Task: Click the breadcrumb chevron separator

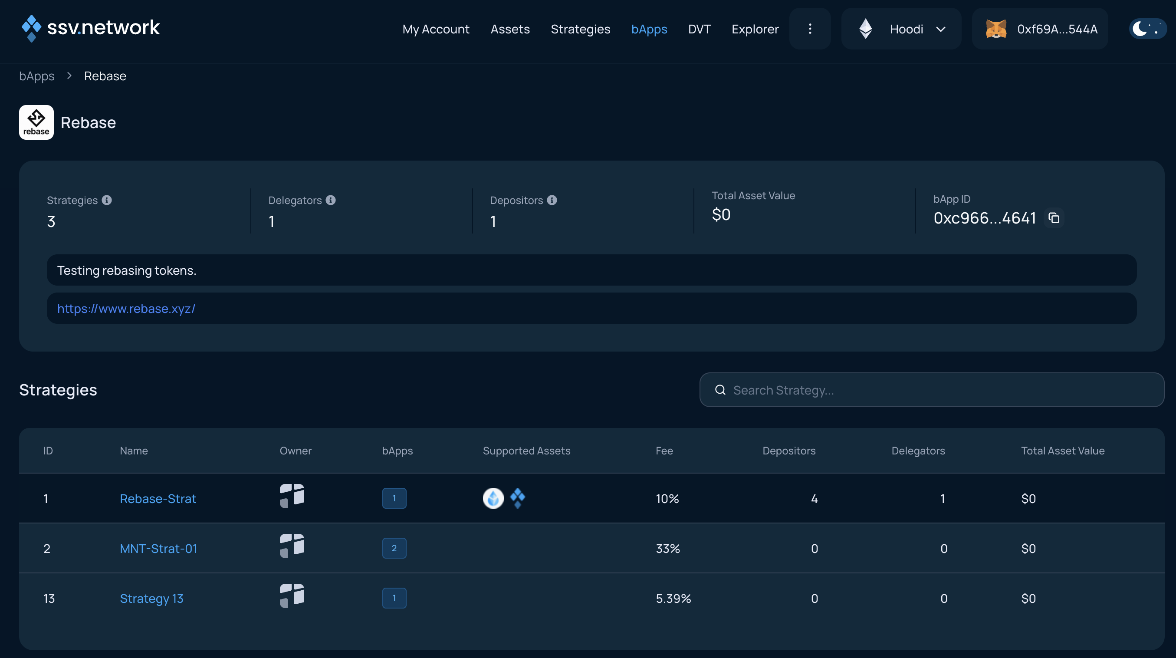Action: click(x=69, y=76)
